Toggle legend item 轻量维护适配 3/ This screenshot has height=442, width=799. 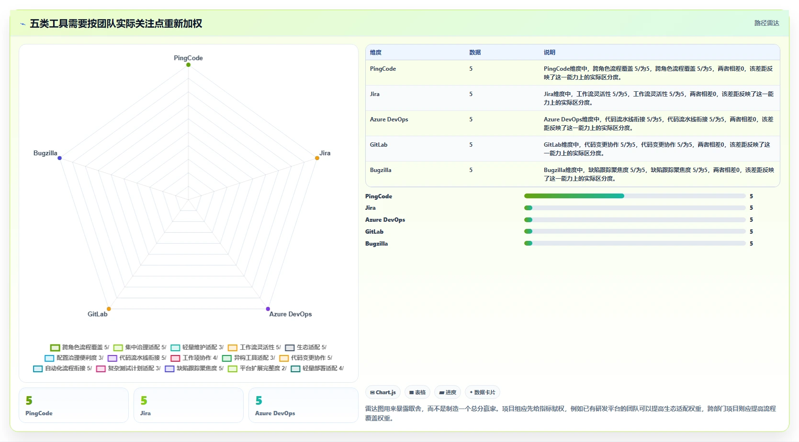[x=197, y=347]
